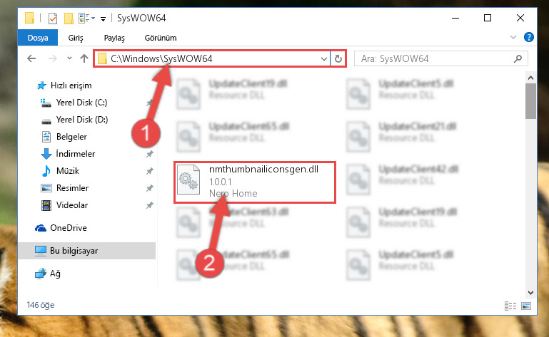Viewport: 549px width, 337px height.
Task: Open the Dosya menu tab
Action: coord(38,38)
